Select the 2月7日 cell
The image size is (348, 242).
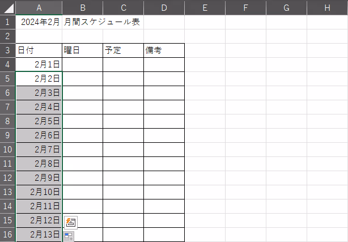click(39, 150)
